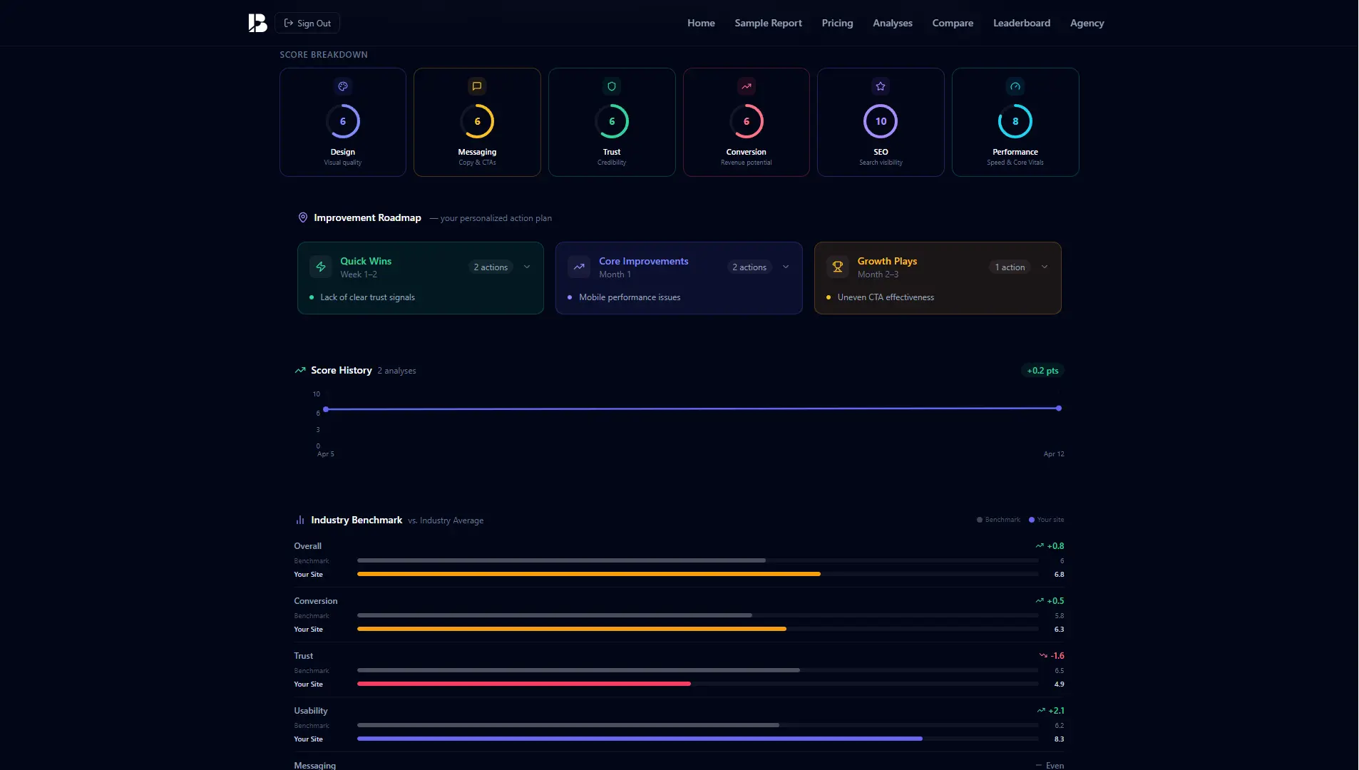Click the Your site legend entry
The image size is (1359, 770).
pyautogui.click(x=1046, y=520)
